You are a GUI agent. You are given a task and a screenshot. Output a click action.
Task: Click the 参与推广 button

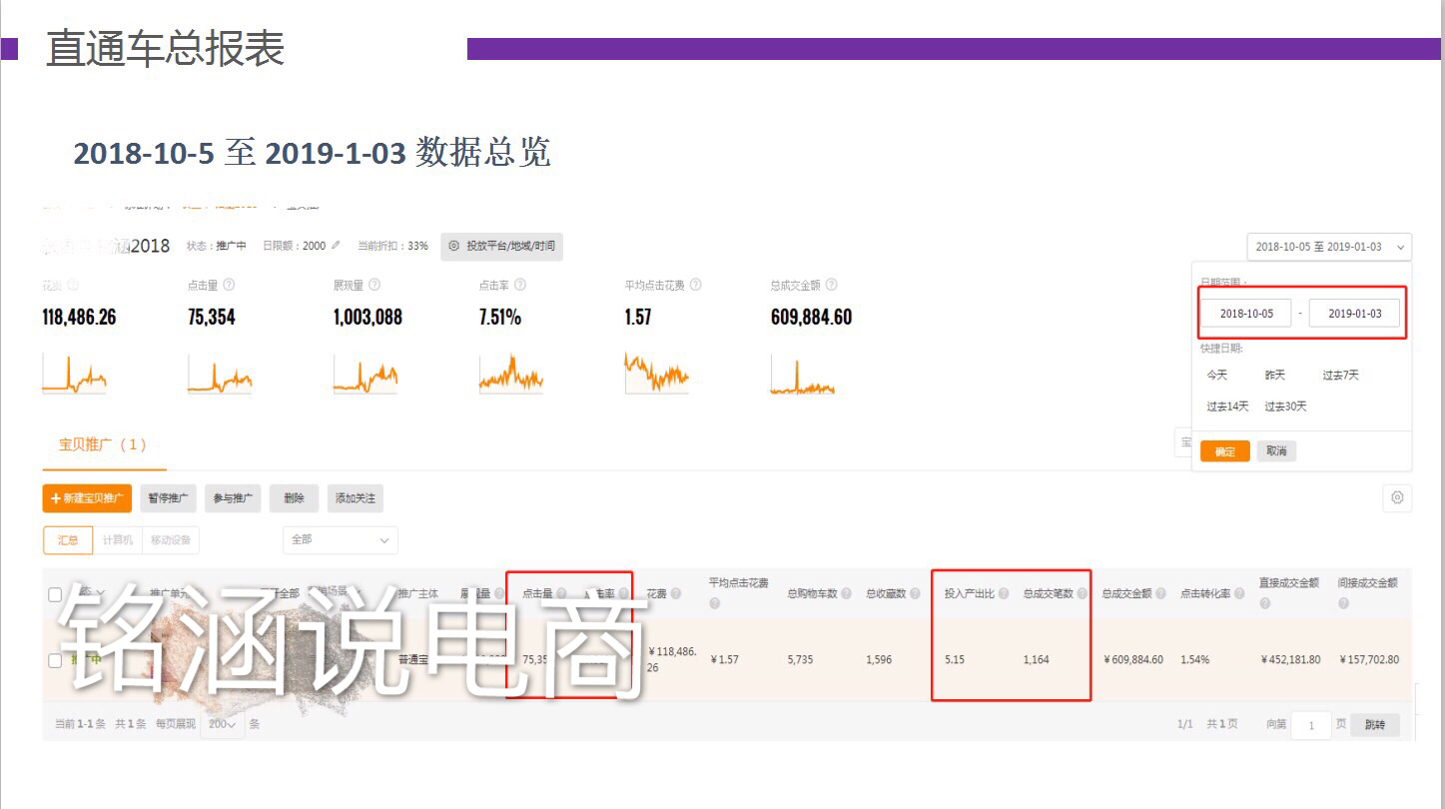(233, 498)
